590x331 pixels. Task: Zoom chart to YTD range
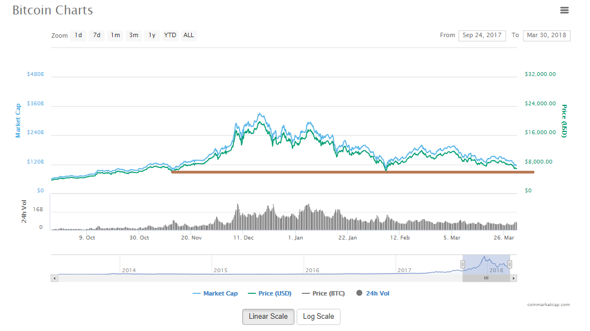[170, 35]
